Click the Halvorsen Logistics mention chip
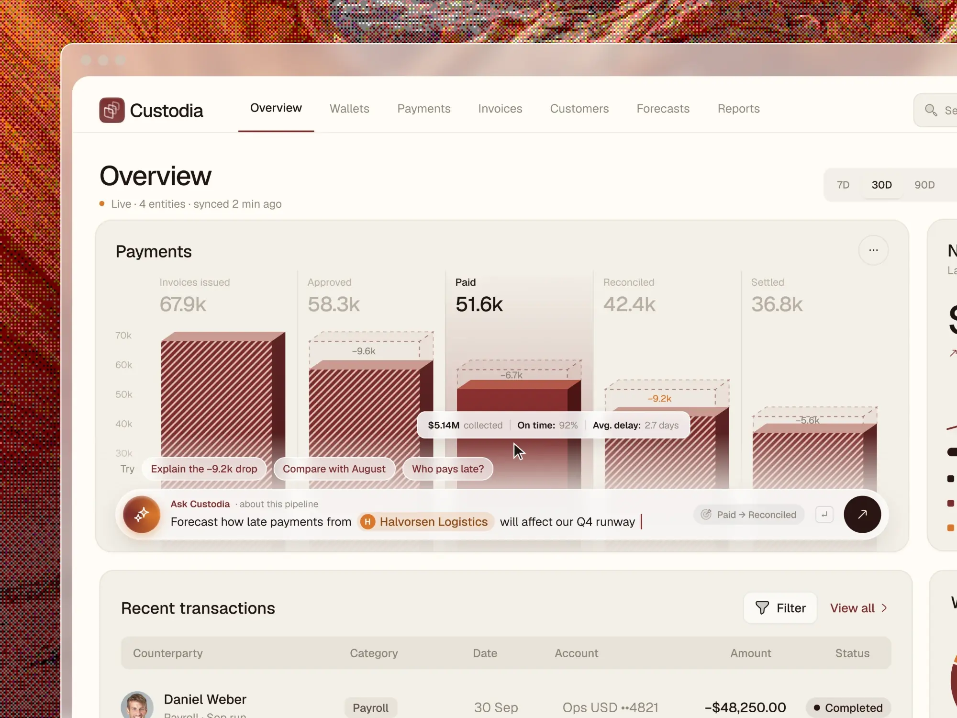 [x=425, y=522]
